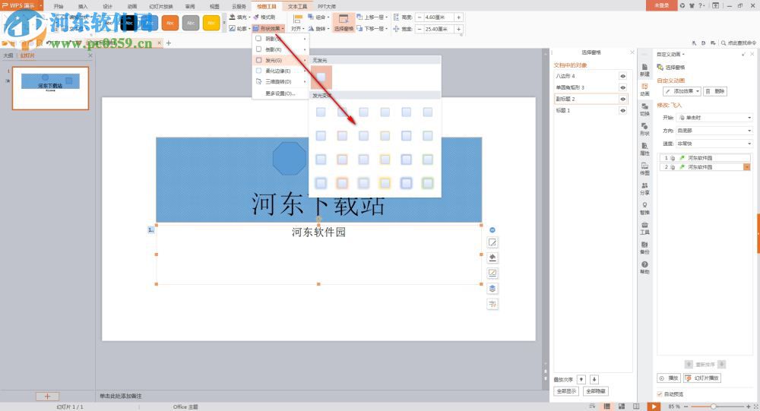The height and width of the screenshot is (411, 760).
Task: Click the 幻灯片播放 slideshow button
Action: pyautogui.click(x=702, y=378)
